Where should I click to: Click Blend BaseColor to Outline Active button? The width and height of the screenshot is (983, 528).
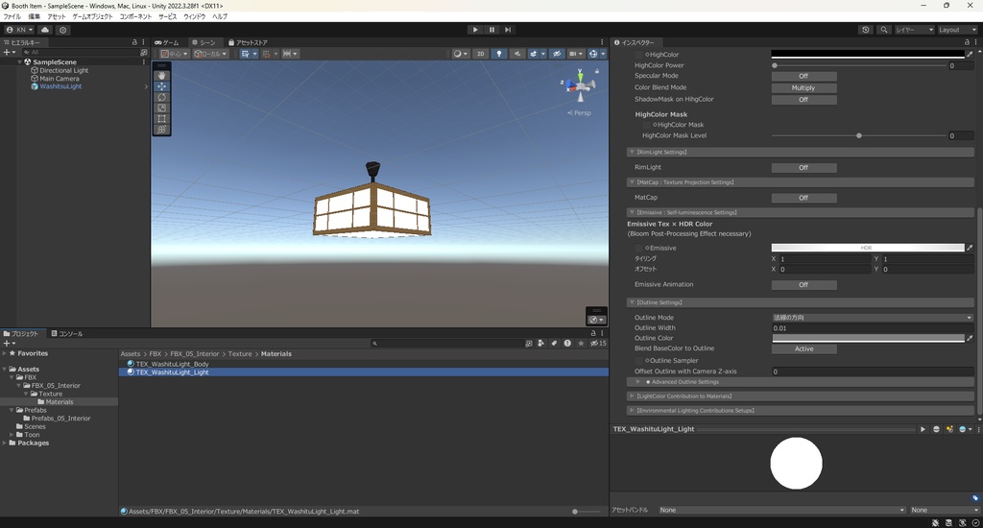[803, 349]
